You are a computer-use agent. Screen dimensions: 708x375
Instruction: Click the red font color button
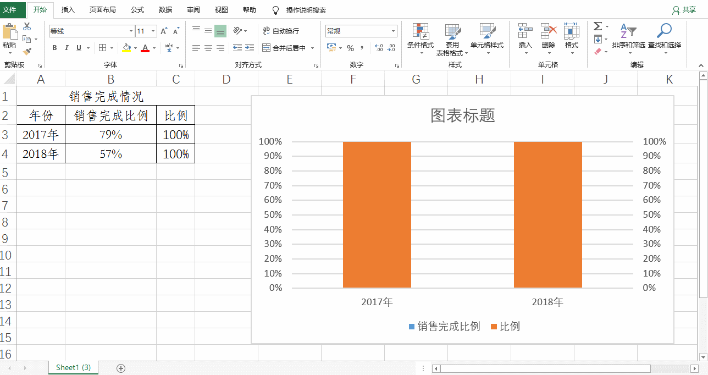click(145, 48)
